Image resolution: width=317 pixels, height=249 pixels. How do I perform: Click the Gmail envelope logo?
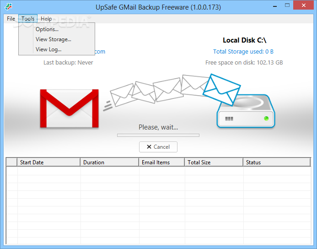70,108
